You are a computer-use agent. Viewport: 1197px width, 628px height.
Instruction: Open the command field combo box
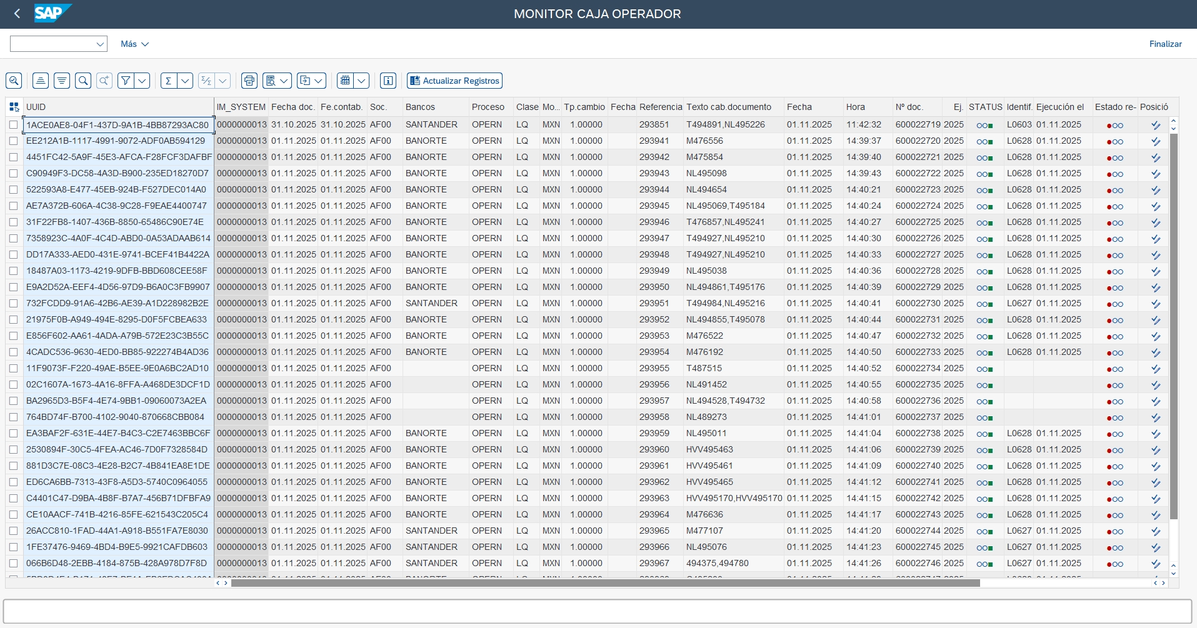tap(58, 44)
